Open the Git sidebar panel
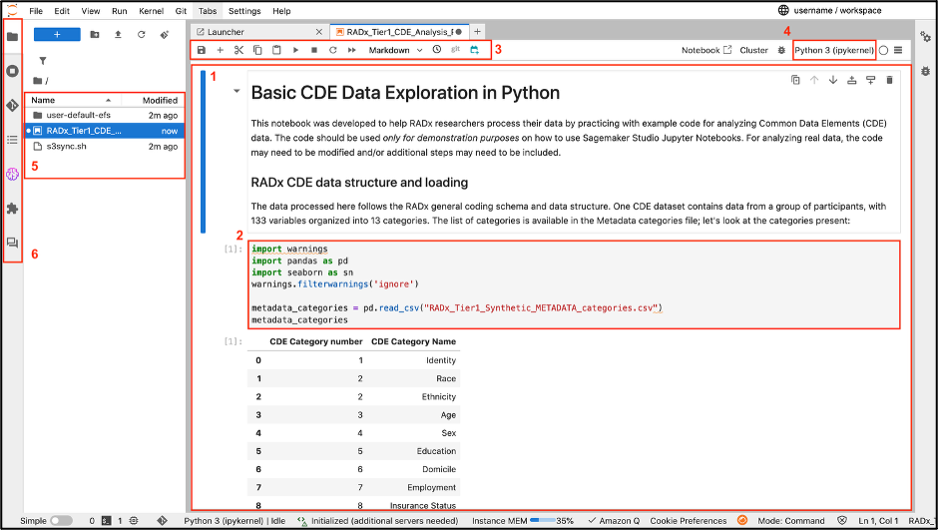 [12, 106]
